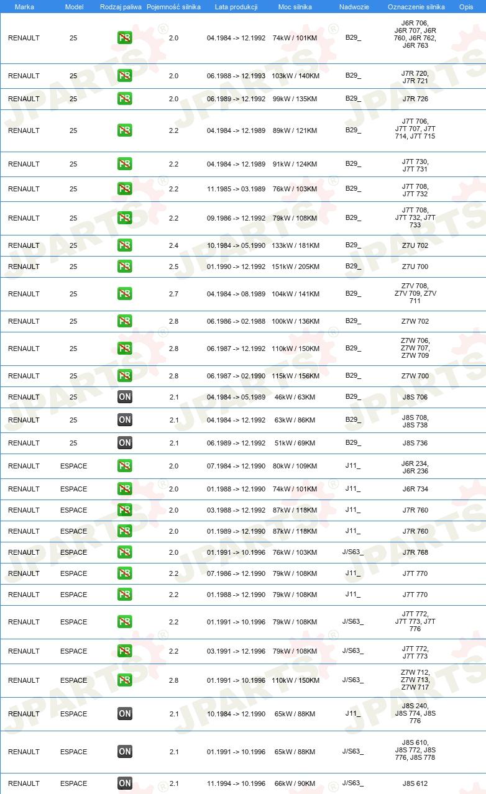Click the petrol icon for production 03.1991 -> 12.1996
Image resolution: width=486 pixels, height=794 pixels.
125,651
